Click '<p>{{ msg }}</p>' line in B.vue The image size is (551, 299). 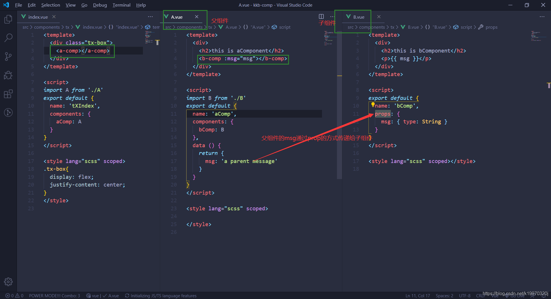click(406, 59)
